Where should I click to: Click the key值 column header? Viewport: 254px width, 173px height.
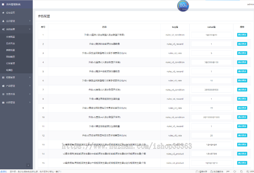(175, 27)
